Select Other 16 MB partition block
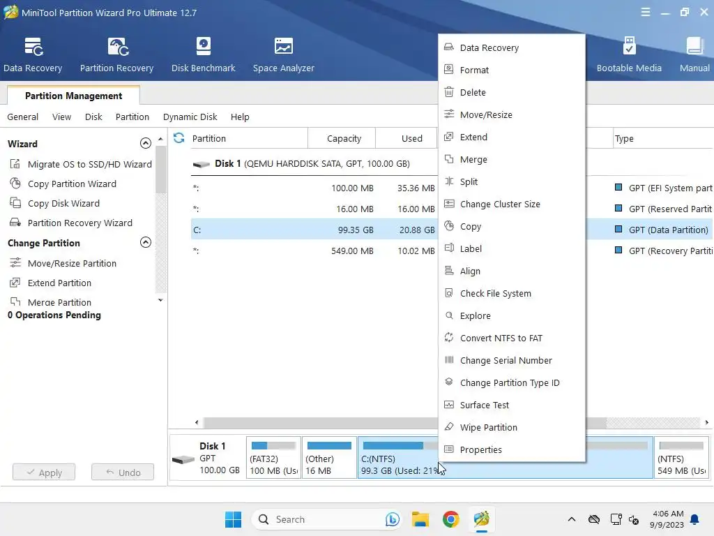This screenshot has width=714, height=536. [x=329, y=458]
